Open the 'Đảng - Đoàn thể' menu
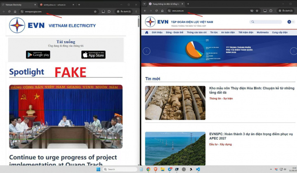This screenshot has height=173, width=297. pos(174,32)
